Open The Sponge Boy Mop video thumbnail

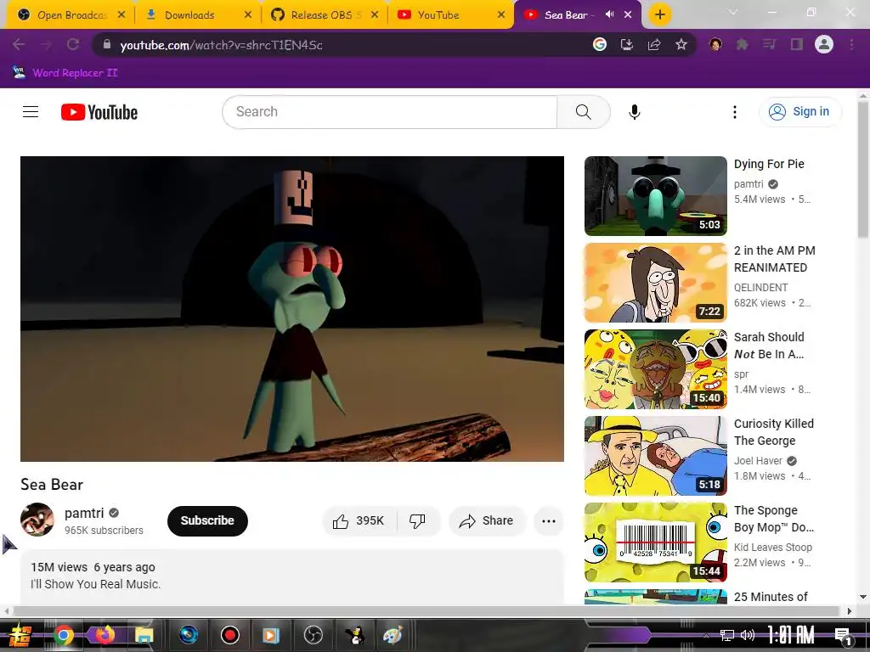click(655, 542)
